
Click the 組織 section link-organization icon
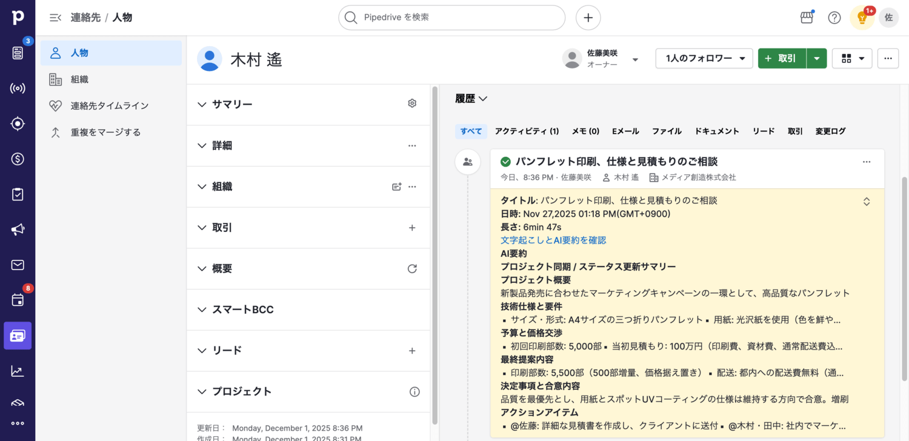point(396,187)
